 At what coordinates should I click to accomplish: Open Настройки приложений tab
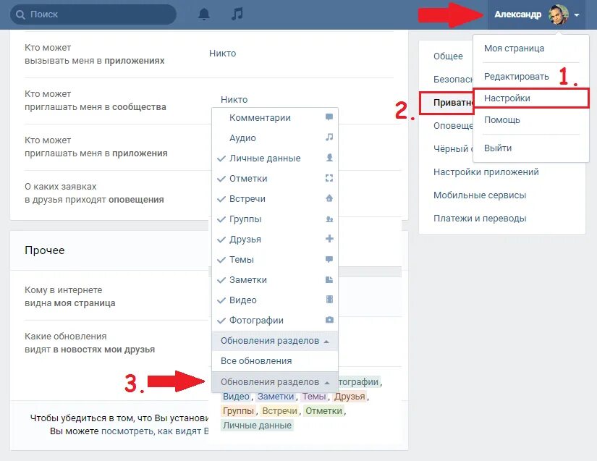pyautogui.click(x=486, y=172)
